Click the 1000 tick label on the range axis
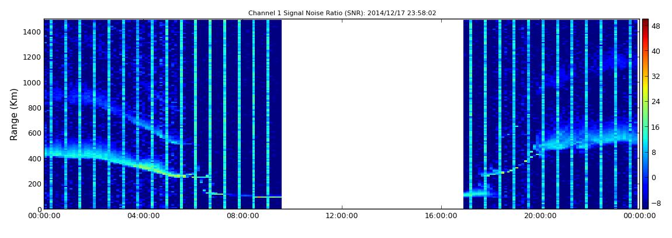 click(33, 83)
